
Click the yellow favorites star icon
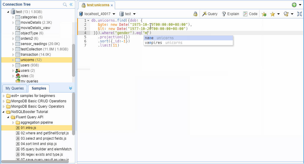pyautogui.click(x=272, y=14)
